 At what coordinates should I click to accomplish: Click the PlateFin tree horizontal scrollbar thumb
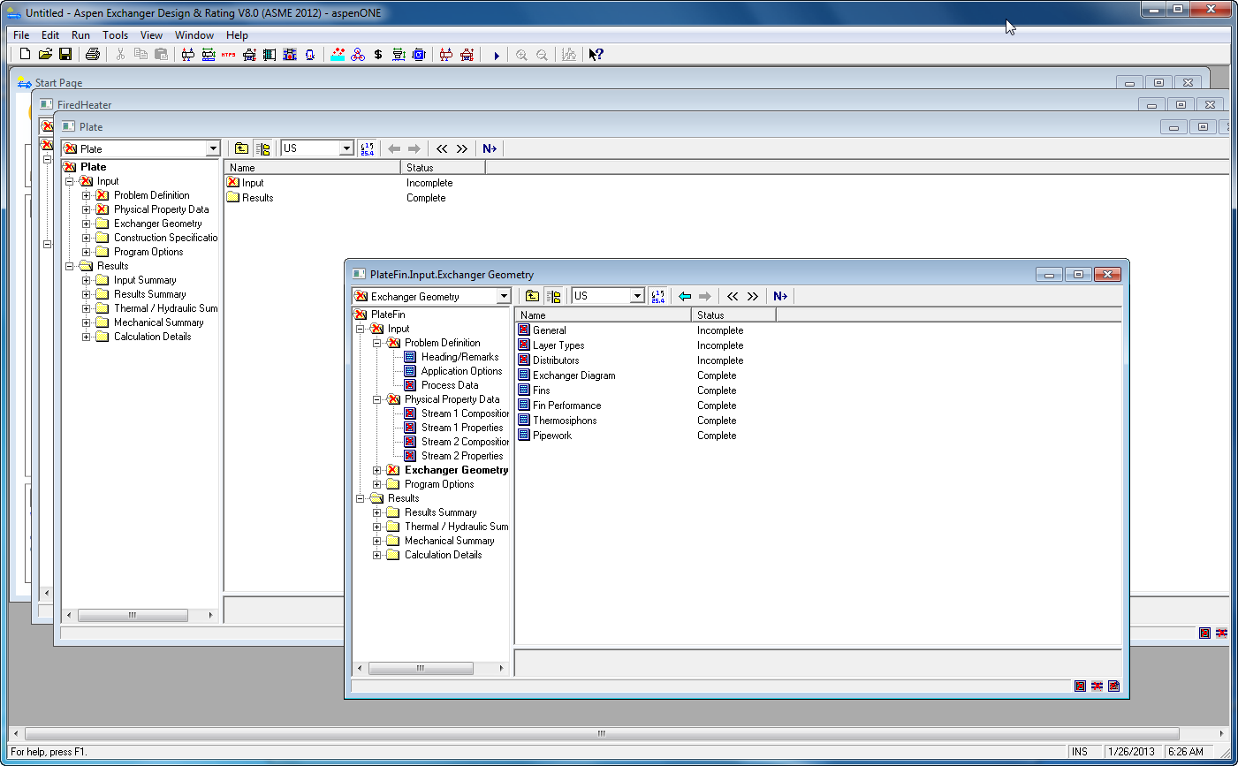[421, 668]
